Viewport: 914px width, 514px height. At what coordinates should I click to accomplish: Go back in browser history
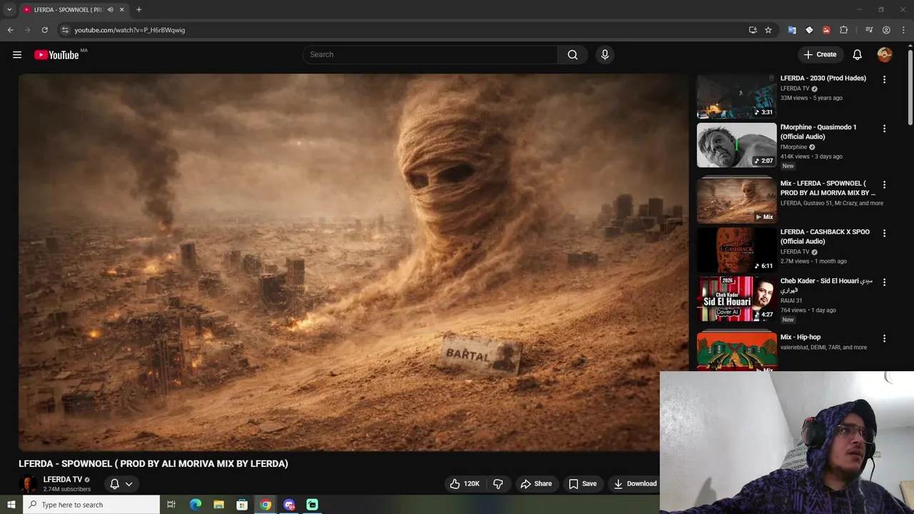tap(10, 30)
